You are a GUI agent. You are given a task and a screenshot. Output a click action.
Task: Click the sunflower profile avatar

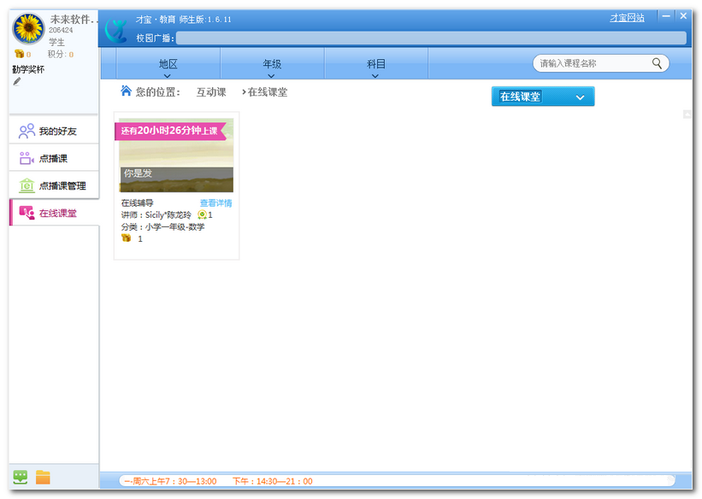click(28, 28)
